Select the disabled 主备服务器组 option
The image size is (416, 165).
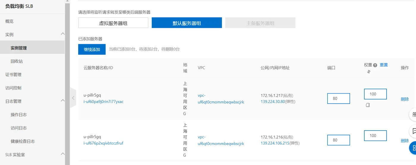click(260, 23)
